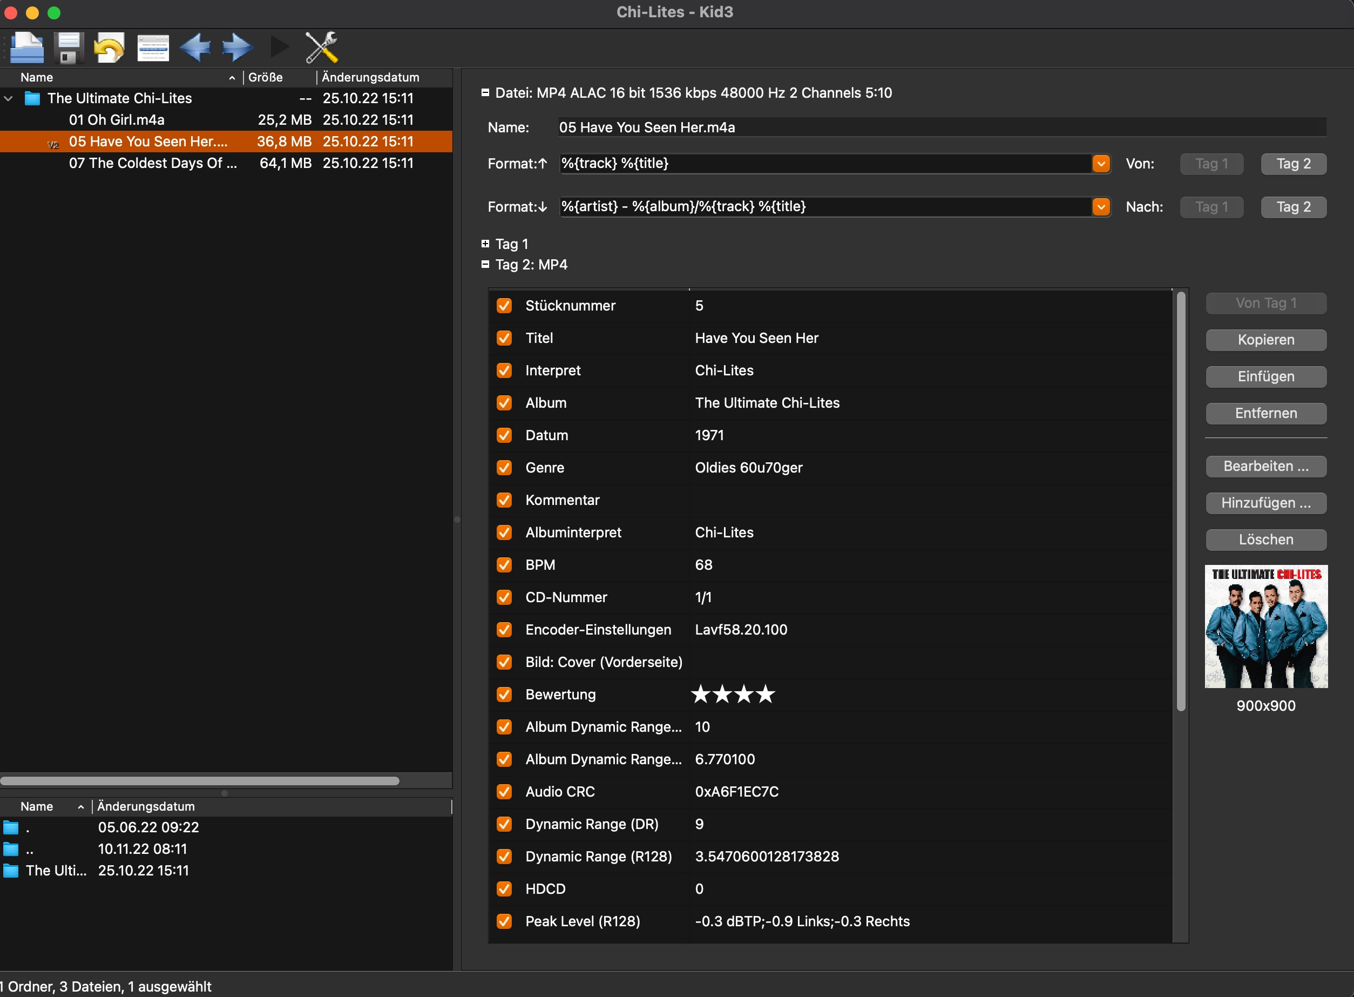This screenshot has width=1354, height=997.
Task: Uncheck the Titel field checkbox
Action: pyautogui.click(x=504, y=338)
